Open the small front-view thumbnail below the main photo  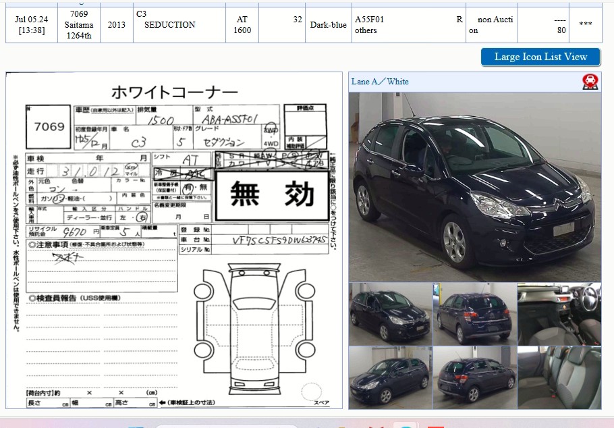(391, 314)
